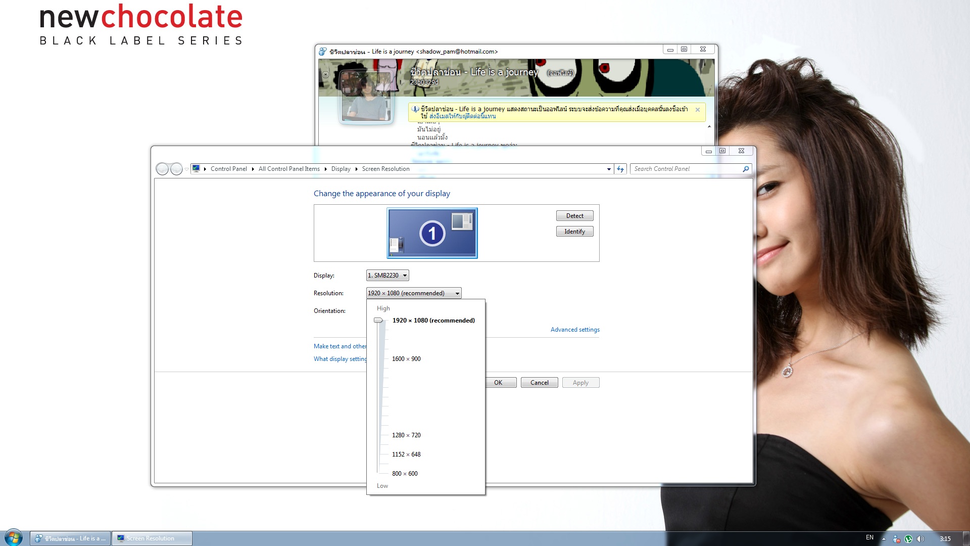Select the 1600 × 900 resolution
970x546 pixels.
point(406,359)
